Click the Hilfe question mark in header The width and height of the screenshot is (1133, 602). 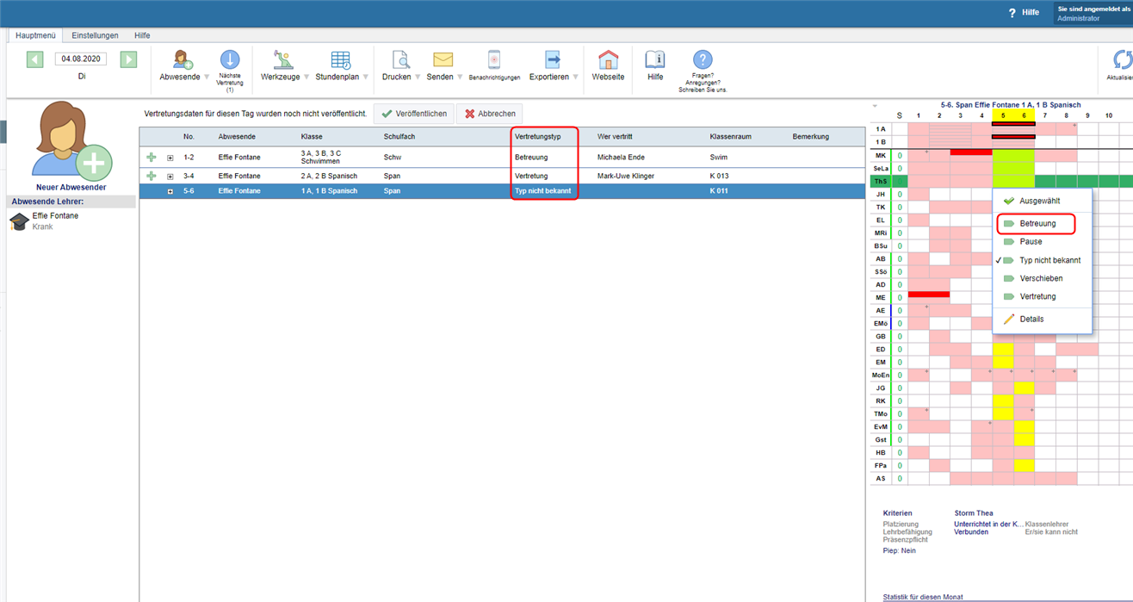pyautogui.click(x=1012, y=13)
